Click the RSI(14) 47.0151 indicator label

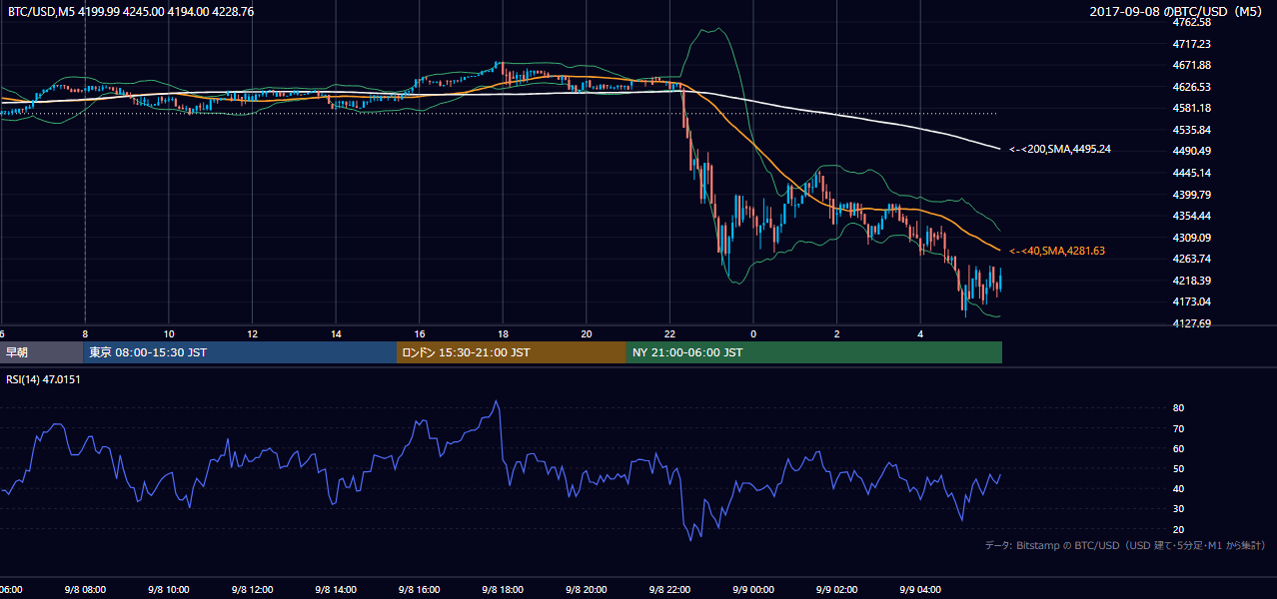pos(43,379)
